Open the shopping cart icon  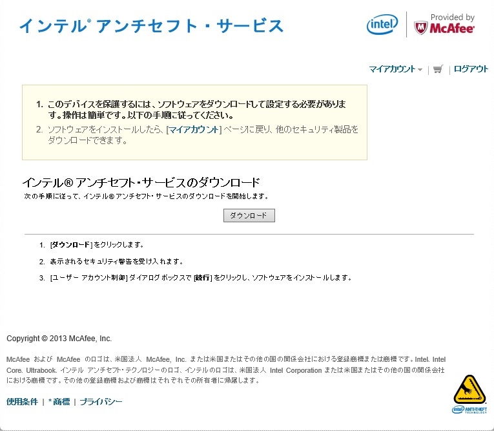coord(438,69)
